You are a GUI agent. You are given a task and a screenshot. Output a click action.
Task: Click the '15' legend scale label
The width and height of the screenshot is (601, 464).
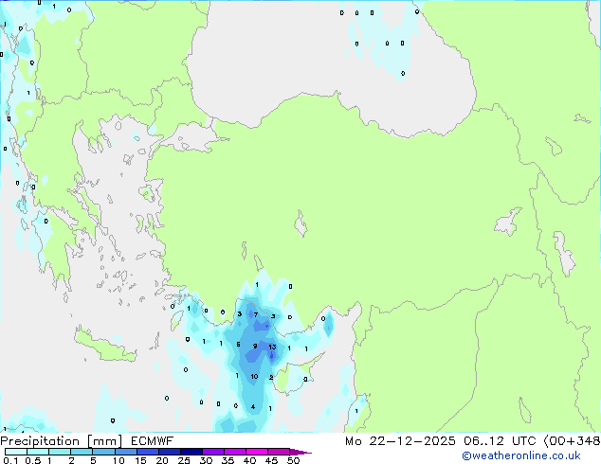tap(140, 460)
